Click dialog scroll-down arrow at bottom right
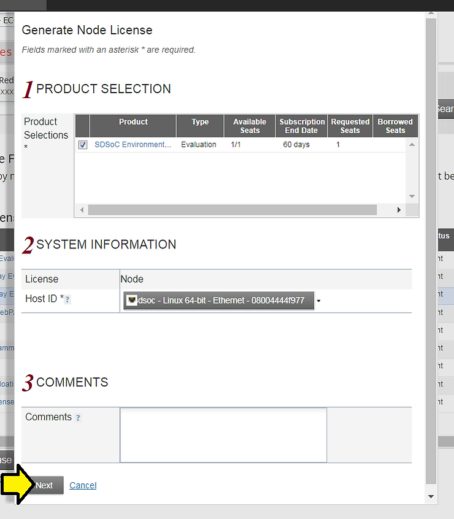The width and height of the screenshot is (454, 519). pyautogui.click(x=431, y=496)
